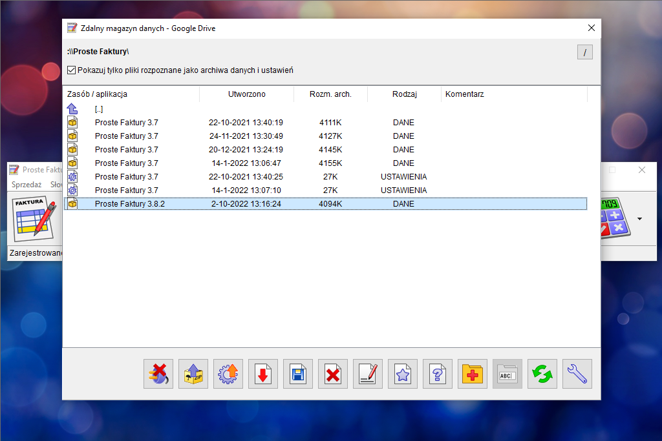Click the box icon of the 4111K archive
This screenshot has height=441, width=662.
[72, 123]
